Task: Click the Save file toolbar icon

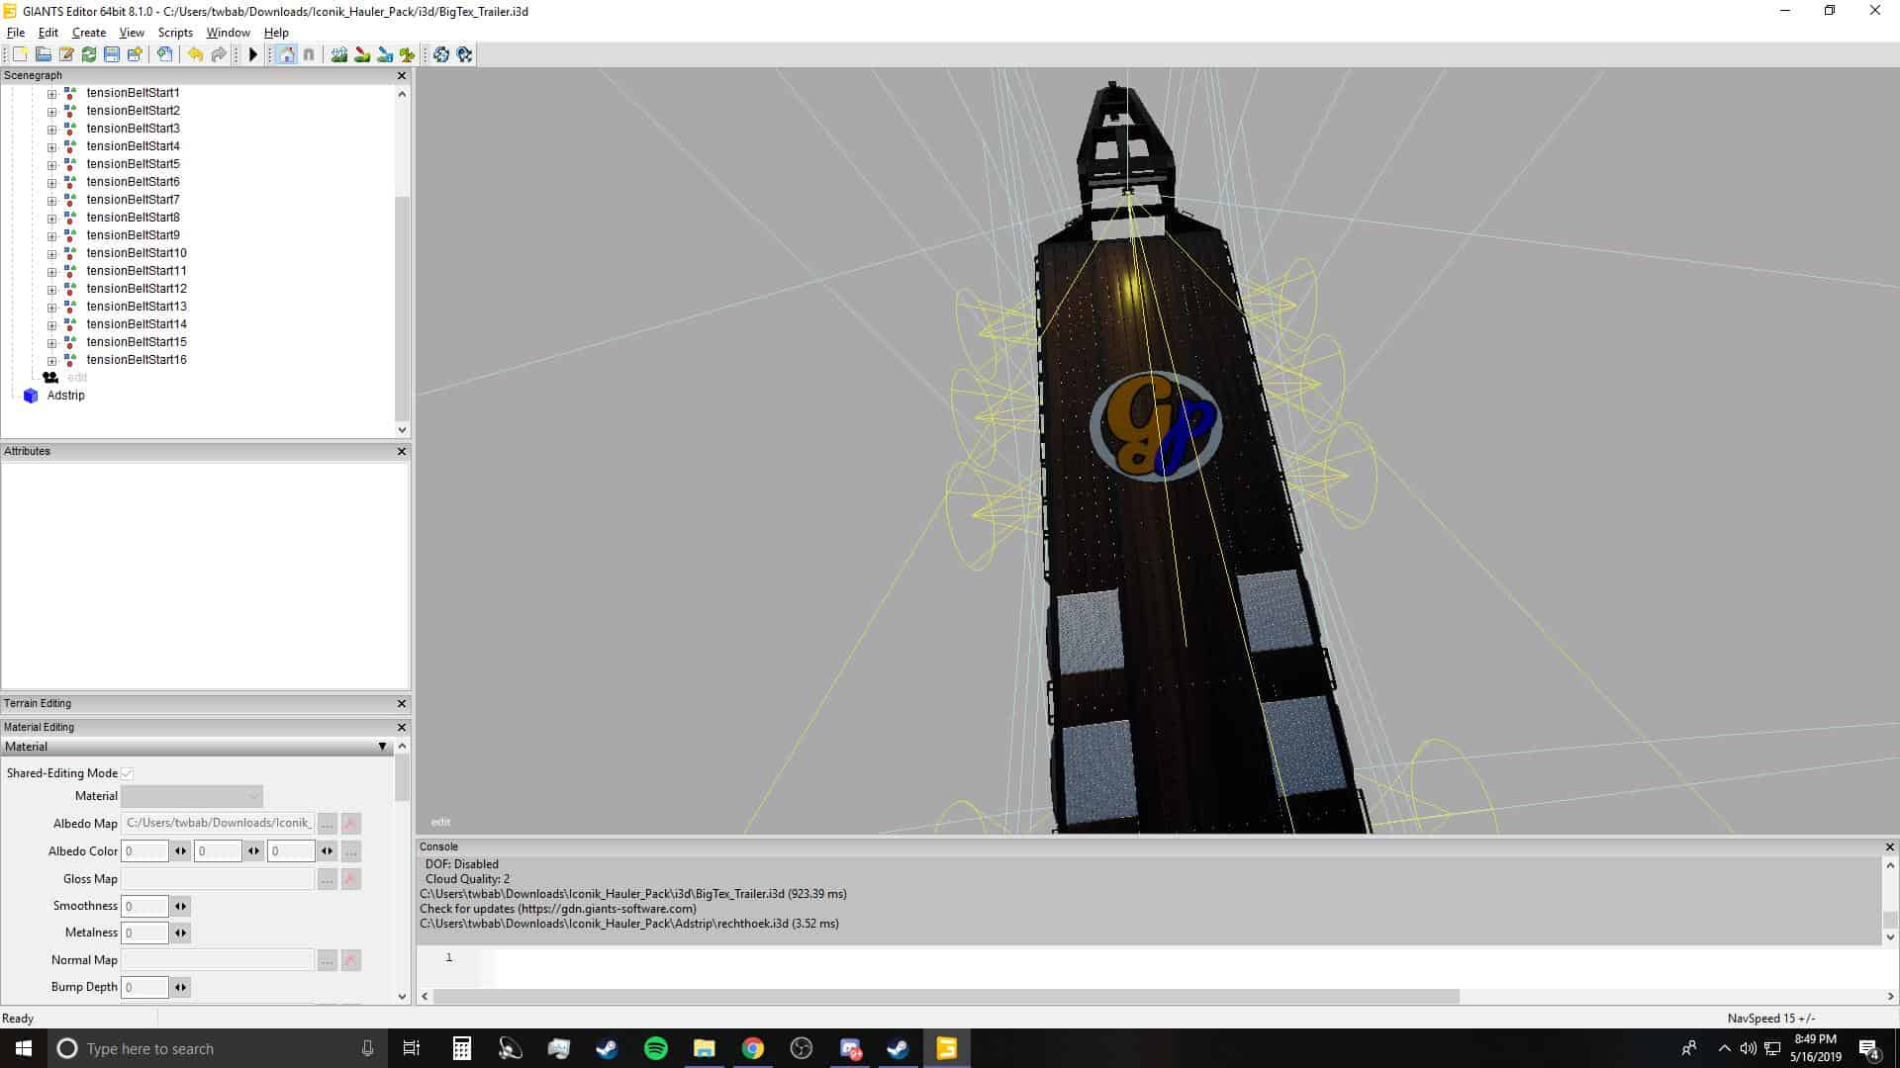Action: (112, 54)
